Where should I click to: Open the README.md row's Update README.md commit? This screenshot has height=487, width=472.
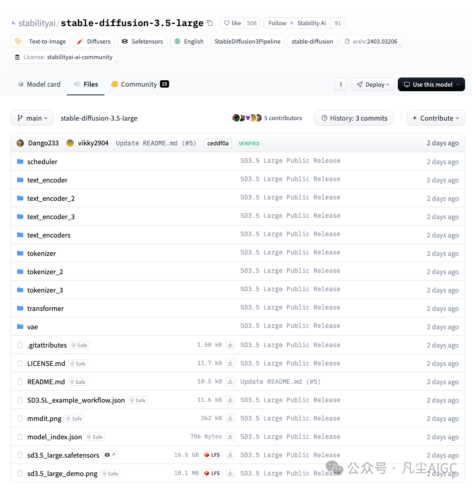tap(280, 382)
